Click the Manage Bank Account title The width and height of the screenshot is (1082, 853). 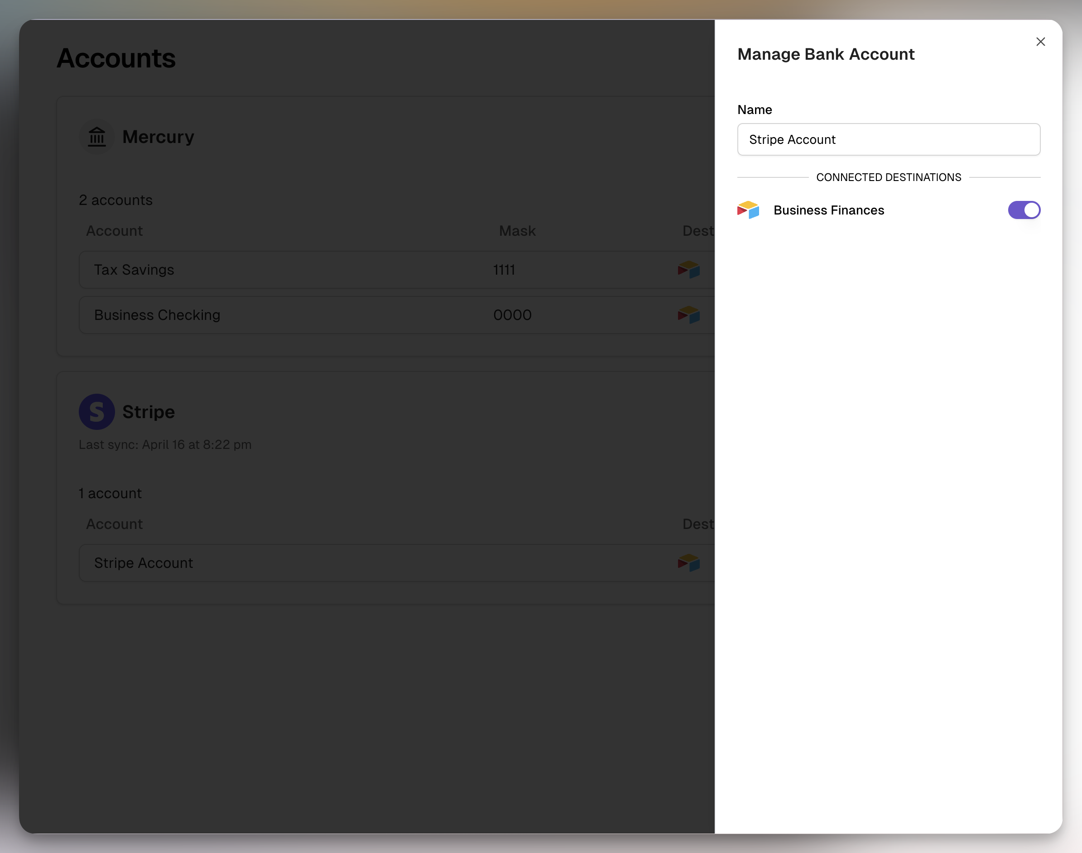click(826, 54)
